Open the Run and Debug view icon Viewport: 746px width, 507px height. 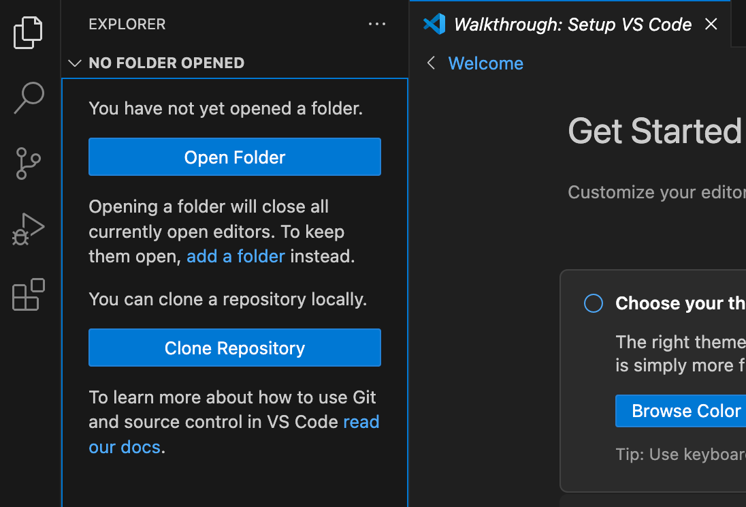coord(28,229)
